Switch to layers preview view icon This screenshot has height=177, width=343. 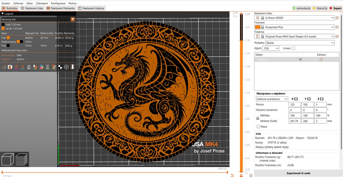tap(22, 159)
